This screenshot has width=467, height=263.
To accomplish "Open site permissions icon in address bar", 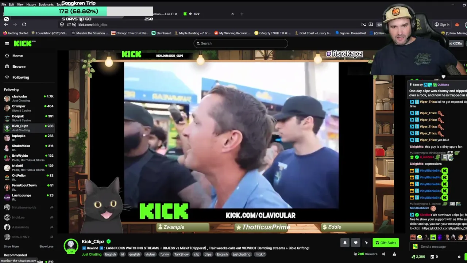I will point(69,24).
